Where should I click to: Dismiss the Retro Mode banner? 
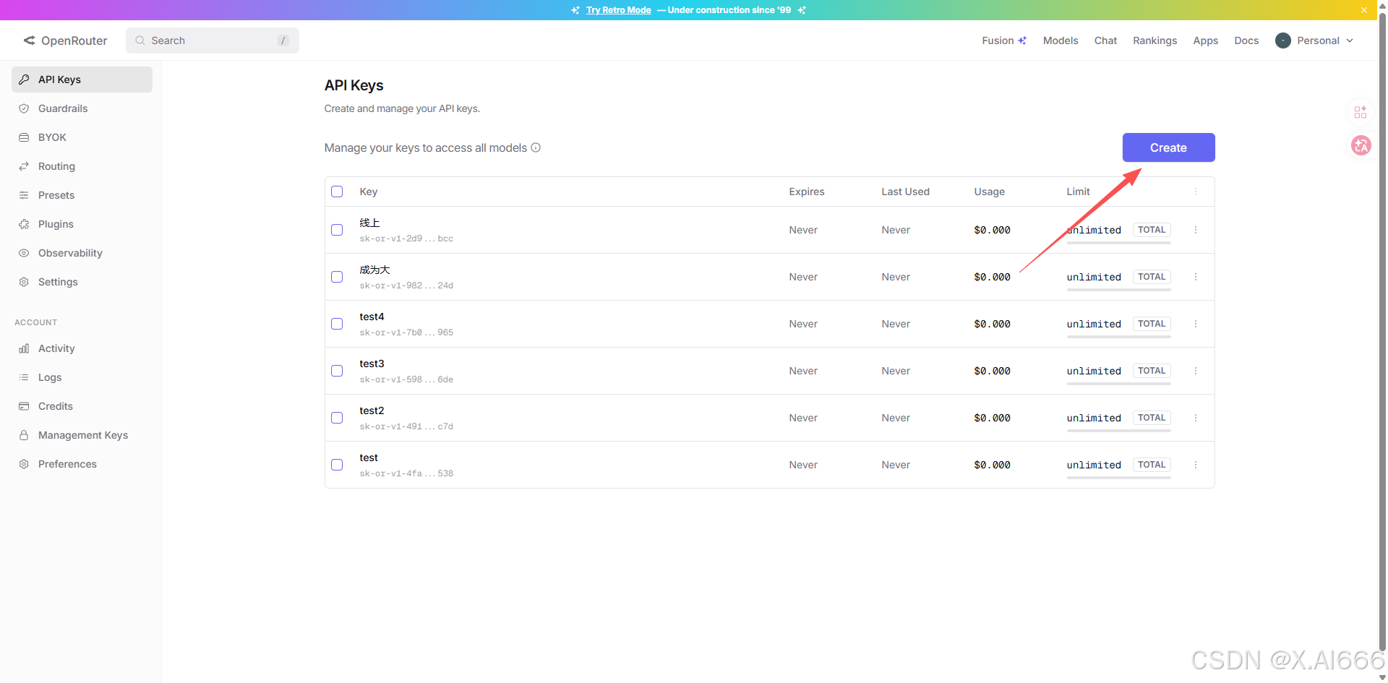click(1364, 10)
